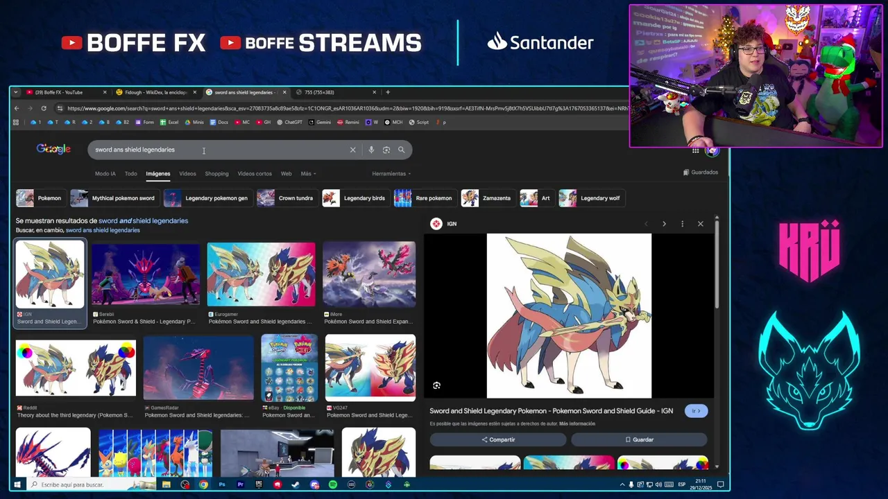
Task: Open a new browser tab
Action: click(388, 92)
